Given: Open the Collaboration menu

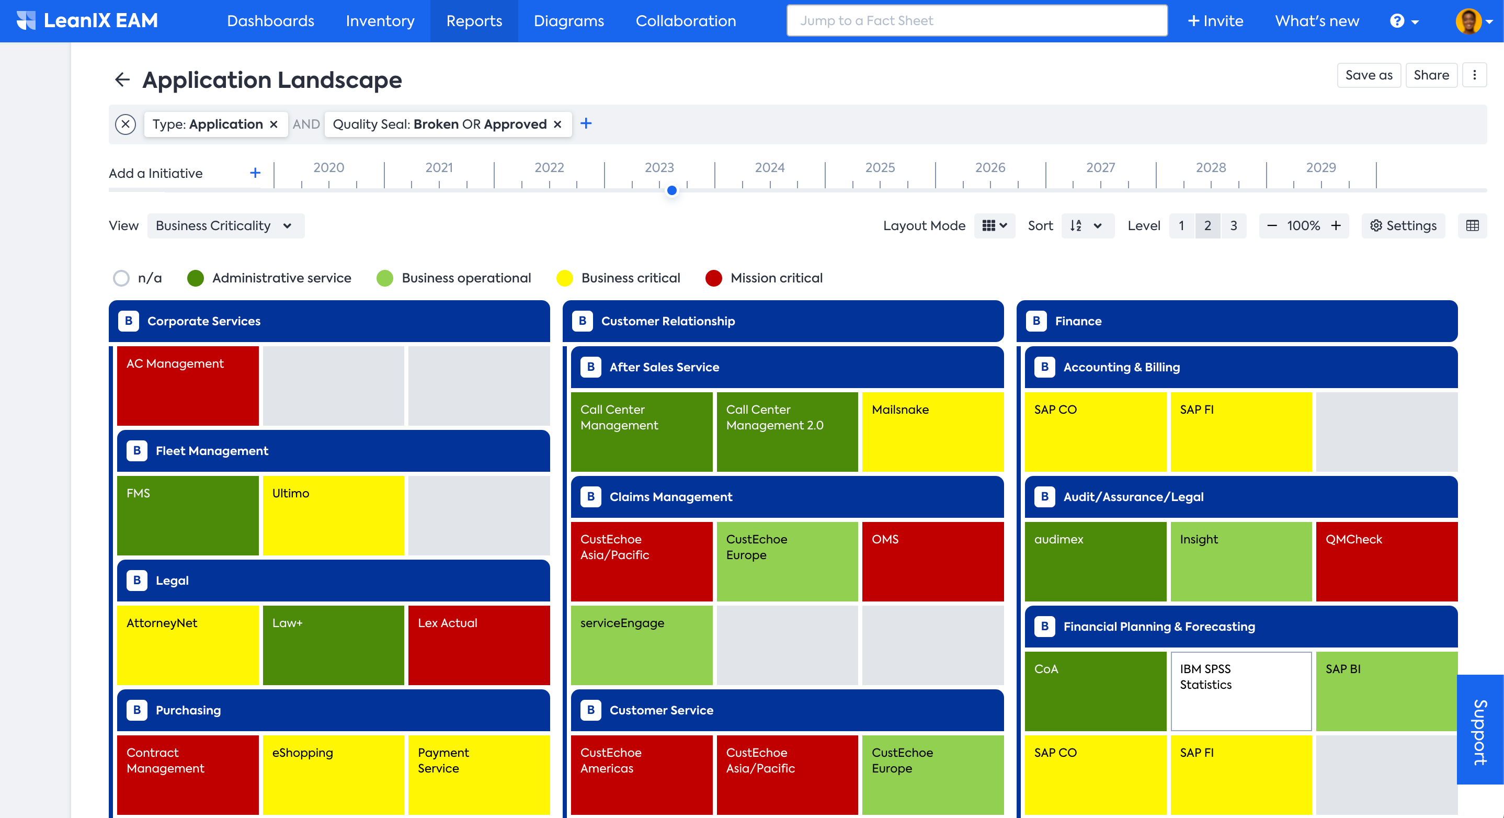Looking at the screenshot, I should 686,21.
